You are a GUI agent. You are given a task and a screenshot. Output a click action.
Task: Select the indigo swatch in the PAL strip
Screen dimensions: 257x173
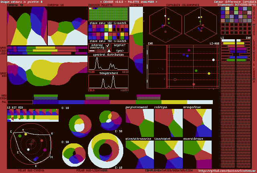coord(46,102)
